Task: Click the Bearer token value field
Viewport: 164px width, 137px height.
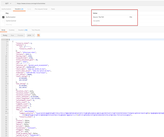Action: pos(113,17)
